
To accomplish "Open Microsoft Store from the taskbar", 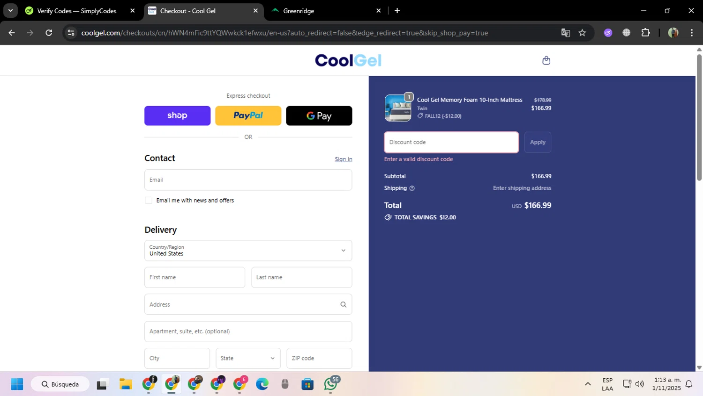I will [307, 384].
